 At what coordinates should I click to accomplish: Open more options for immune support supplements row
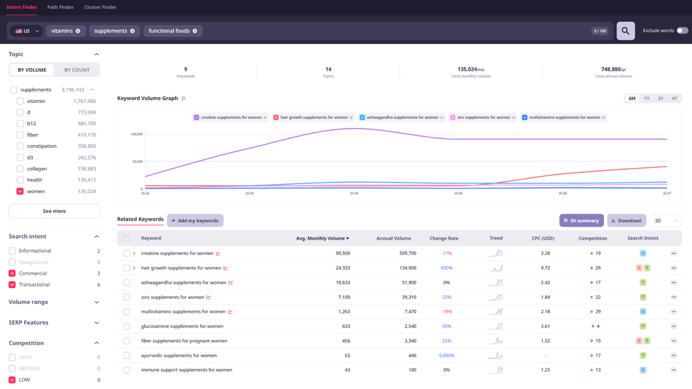pos(674,370)
